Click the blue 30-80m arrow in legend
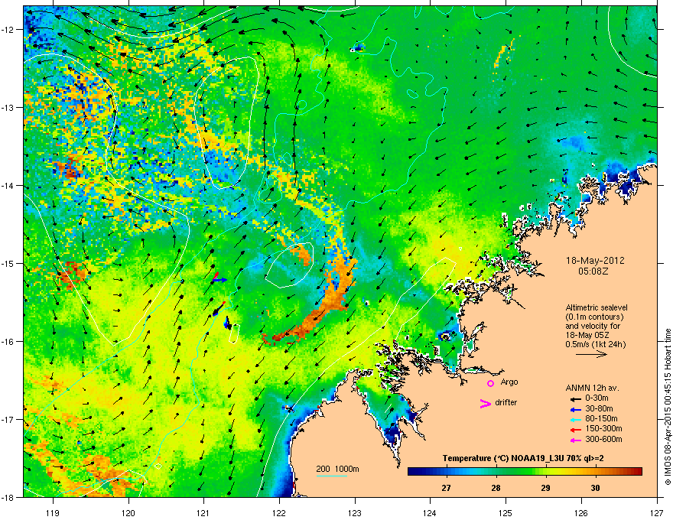673x520 pixels. 574,409
